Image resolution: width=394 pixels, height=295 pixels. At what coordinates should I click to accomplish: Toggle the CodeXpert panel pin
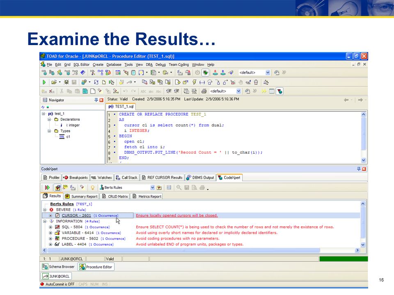click(x=359, y=169)
